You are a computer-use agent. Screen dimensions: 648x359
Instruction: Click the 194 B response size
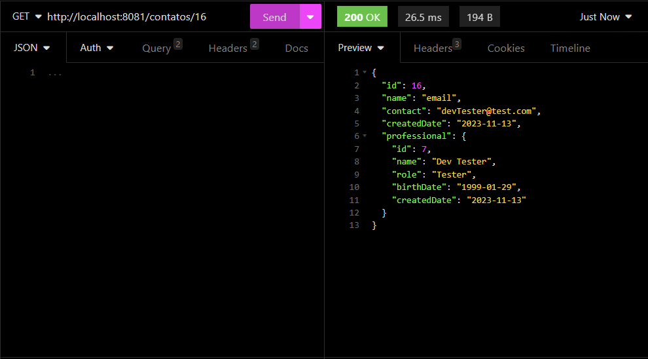[x=479, y=17]
